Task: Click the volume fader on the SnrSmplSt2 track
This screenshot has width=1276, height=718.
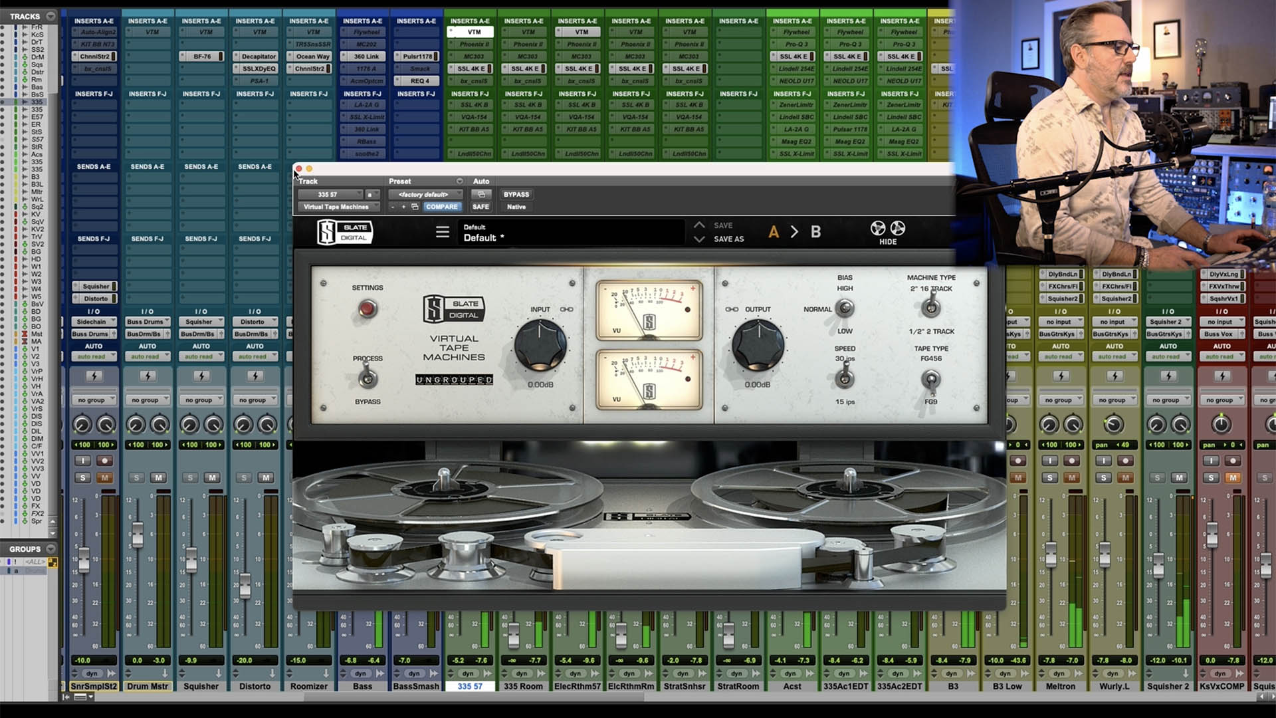Action: pos(84,560)
